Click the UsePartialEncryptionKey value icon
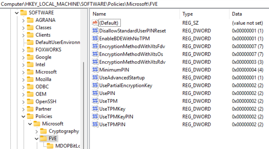This screenshot has height=149, width=269. pos(95,86)
